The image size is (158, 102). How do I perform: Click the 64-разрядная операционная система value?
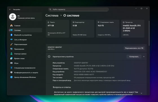point(94,77)
